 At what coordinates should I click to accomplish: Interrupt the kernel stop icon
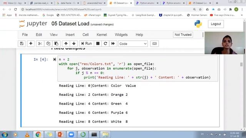98,44
